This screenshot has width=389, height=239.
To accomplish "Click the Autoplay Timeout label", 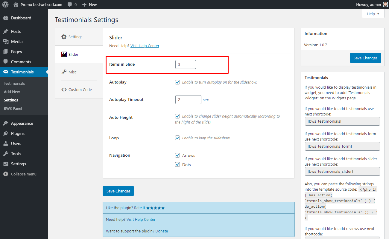I will 126,99.
